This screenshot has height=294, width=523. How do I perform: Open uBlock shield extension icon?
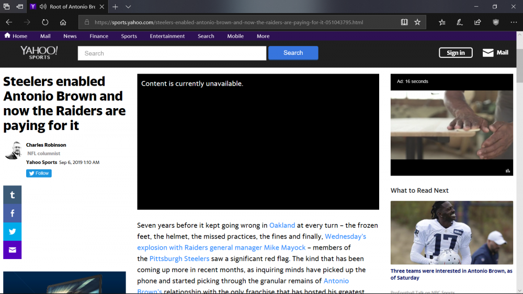click(x=496, y=22)
